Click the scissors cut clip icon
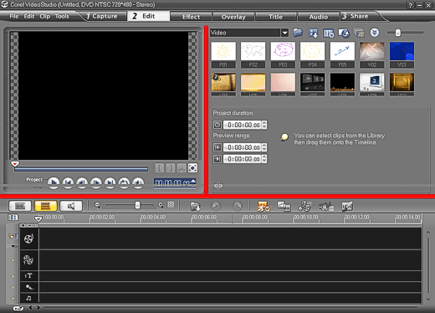 tap(182, 168)
